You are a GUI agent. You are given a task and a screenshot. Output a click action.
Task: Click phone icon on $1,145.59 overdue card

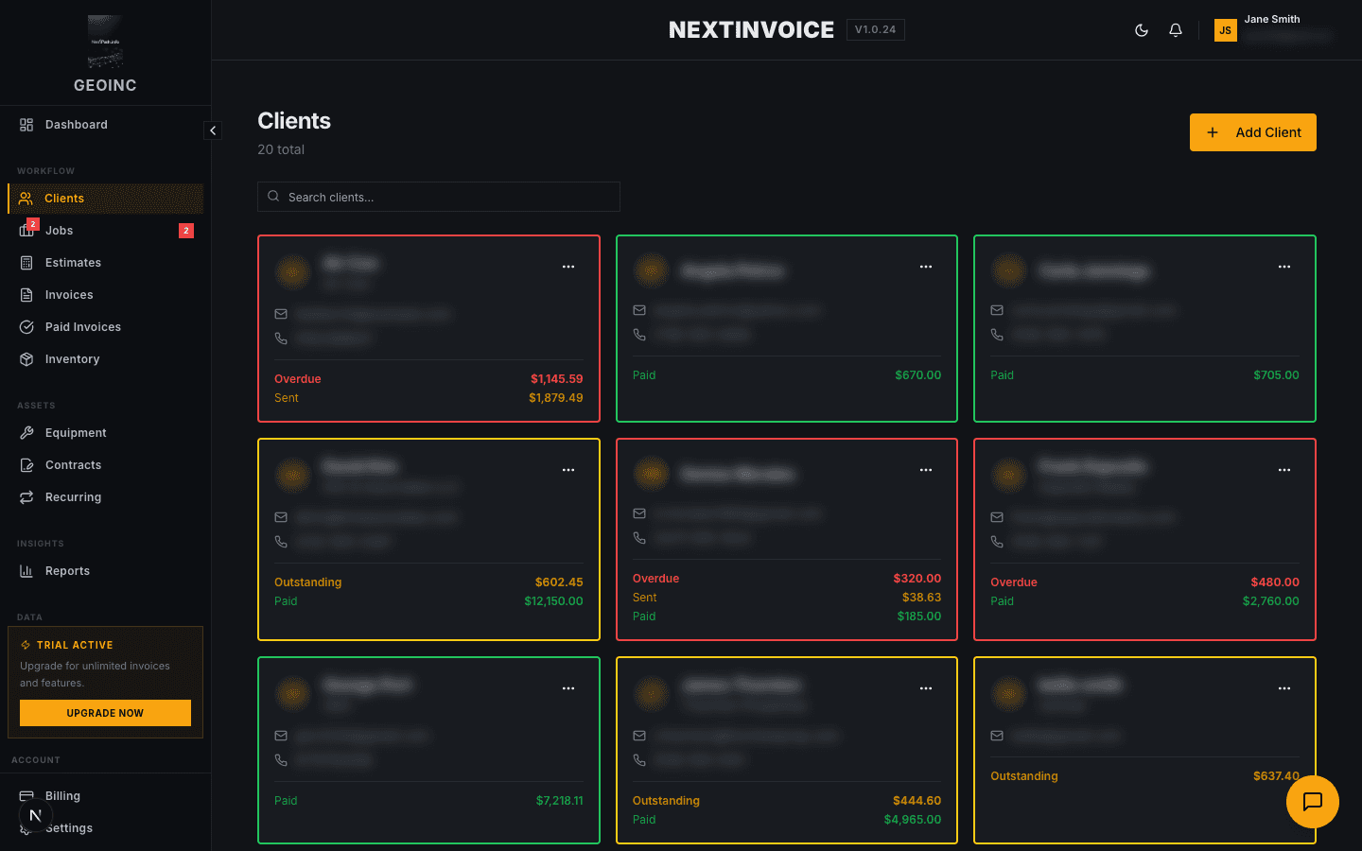pos(281,338)
